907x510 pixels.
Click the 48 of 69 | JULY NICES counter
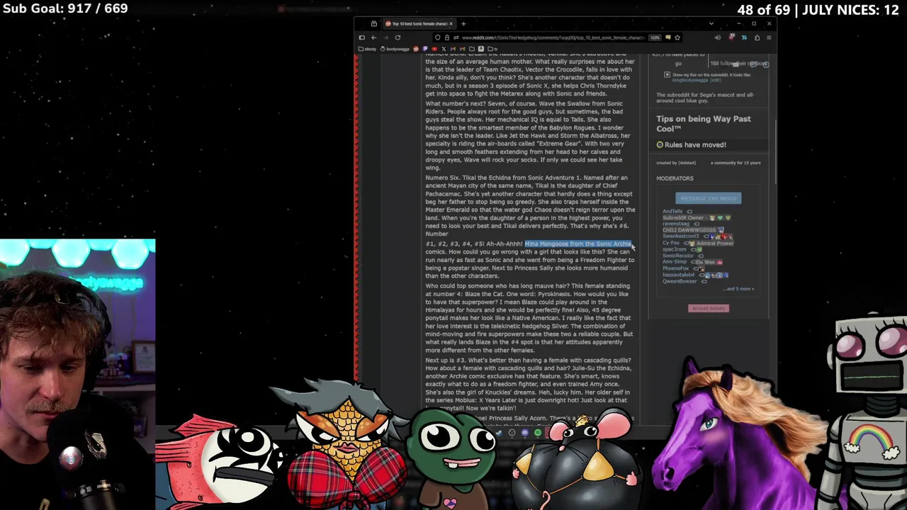point(818,10)
